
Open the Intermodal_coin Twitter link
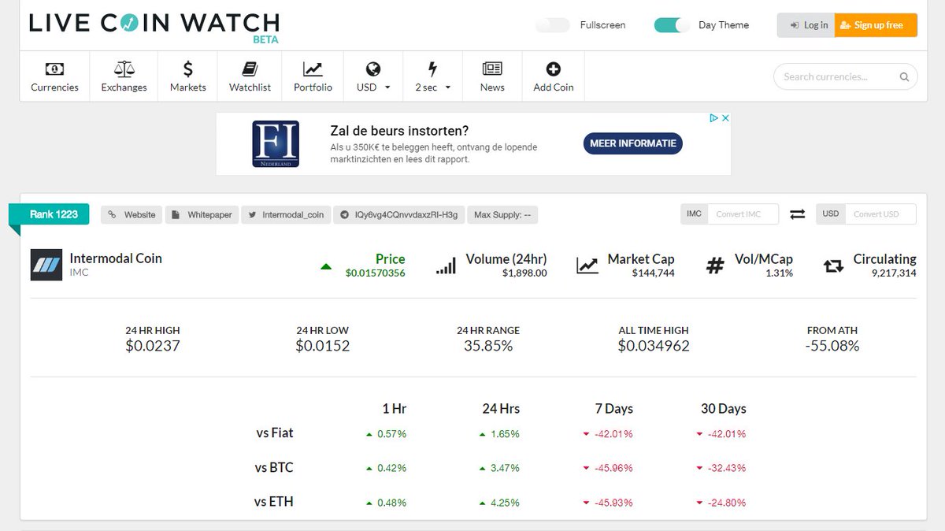[x=285, y=214]
